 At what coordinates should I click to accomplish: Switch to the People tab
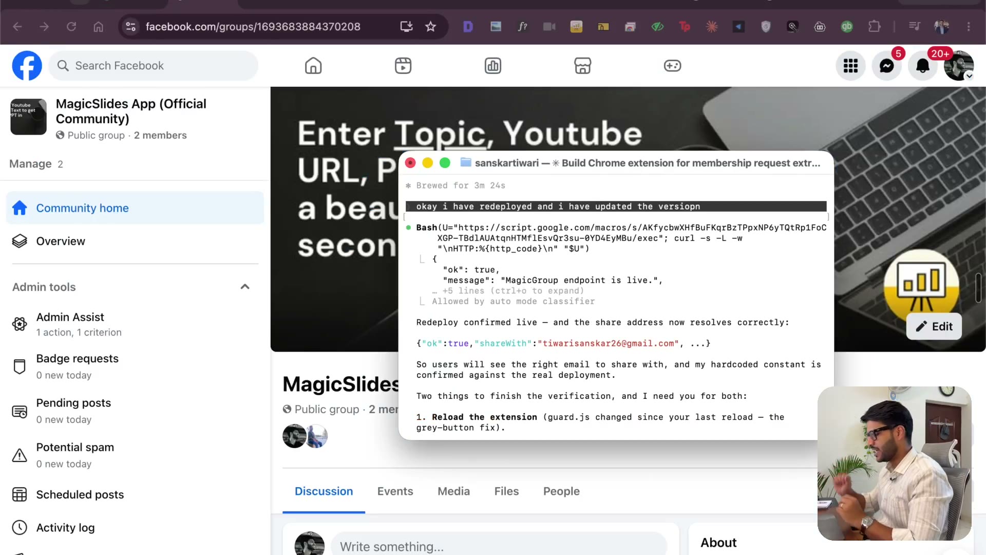point(561,491)
